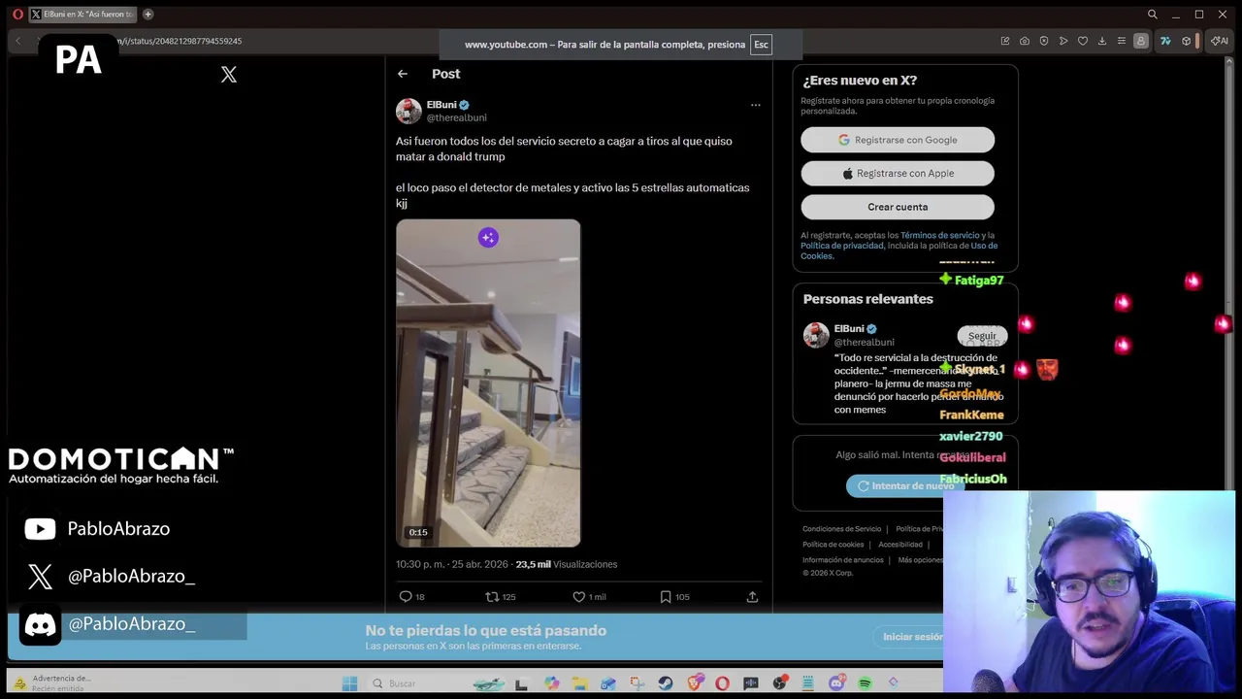1242x699 pixels.
Task: Open Discord from the taskbar
Action: click(836, 683)
